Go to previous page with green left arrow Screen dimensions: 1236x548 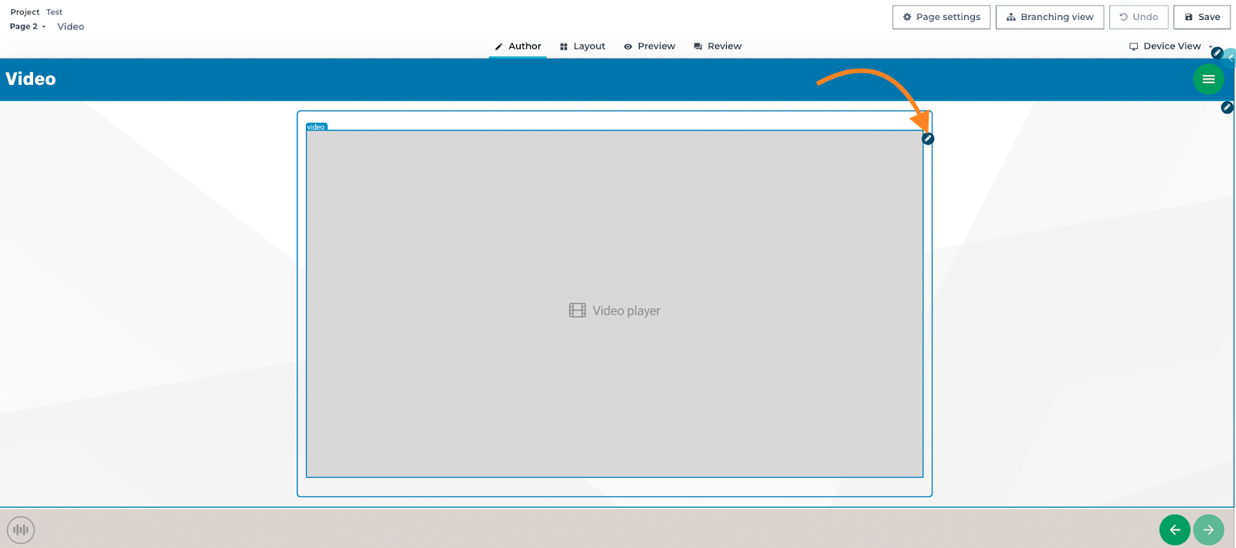[x=1174, y=529]
